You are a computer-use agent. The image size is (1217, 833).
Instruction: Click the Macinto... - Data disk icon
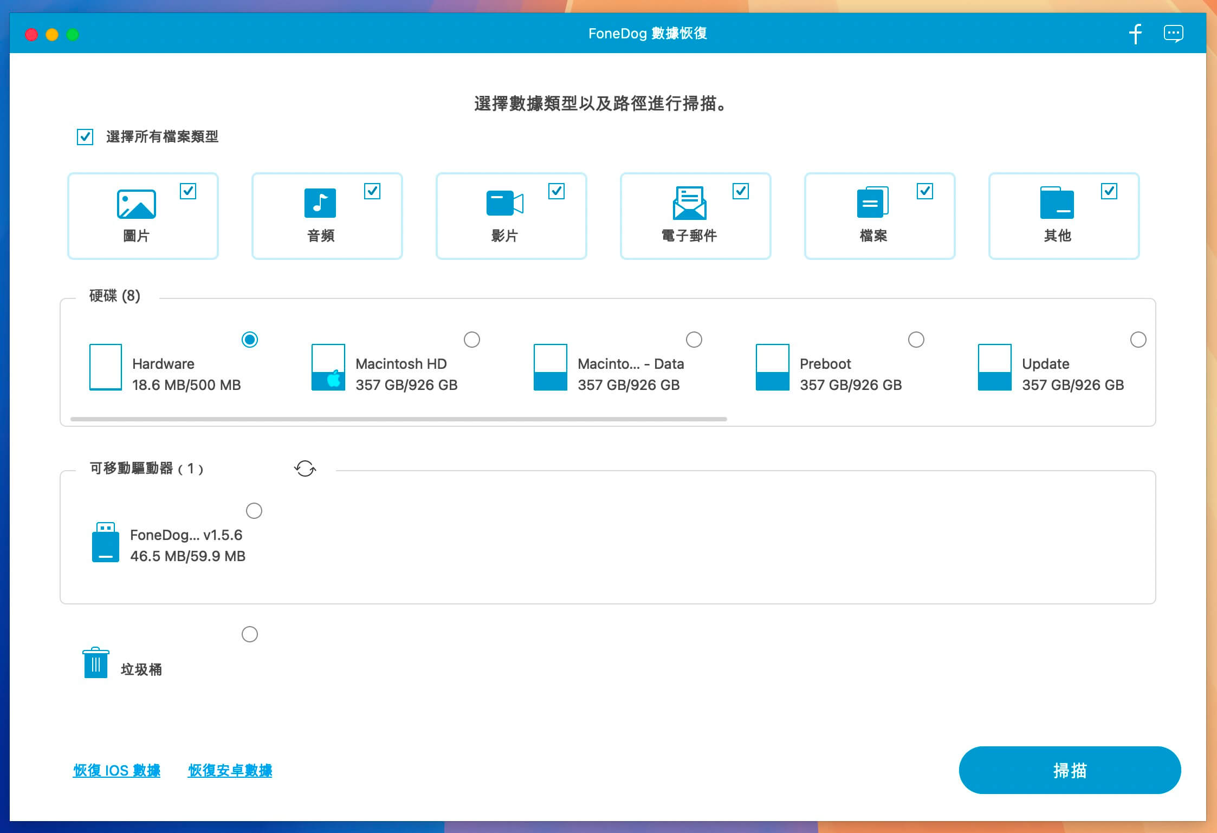point(551,367)
